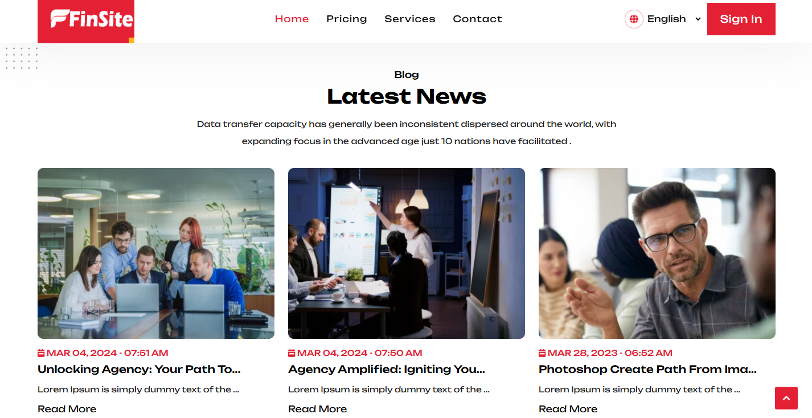Viewport: 812px width, 418px height.
Task: Click the Sign In button
Action: [741, 19]
